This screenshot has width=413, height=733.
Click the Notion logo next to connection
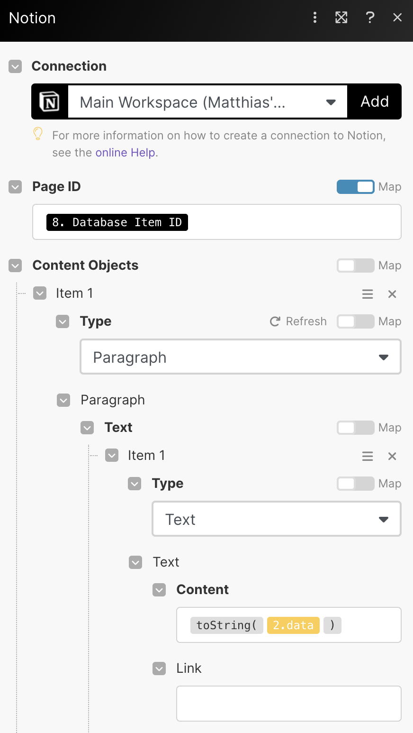click(x=50, y=101)
